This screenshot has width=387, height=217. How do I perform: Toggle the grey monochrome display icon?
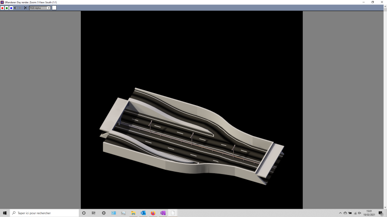pyautogui.click(x=20, y=8)
